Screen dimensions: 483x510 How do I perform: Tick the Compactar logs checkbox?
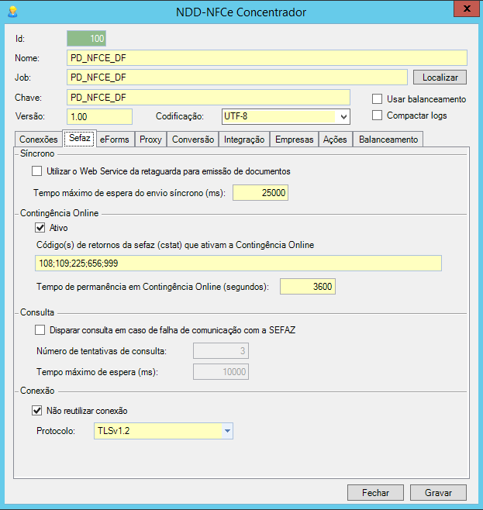point(378,115)
